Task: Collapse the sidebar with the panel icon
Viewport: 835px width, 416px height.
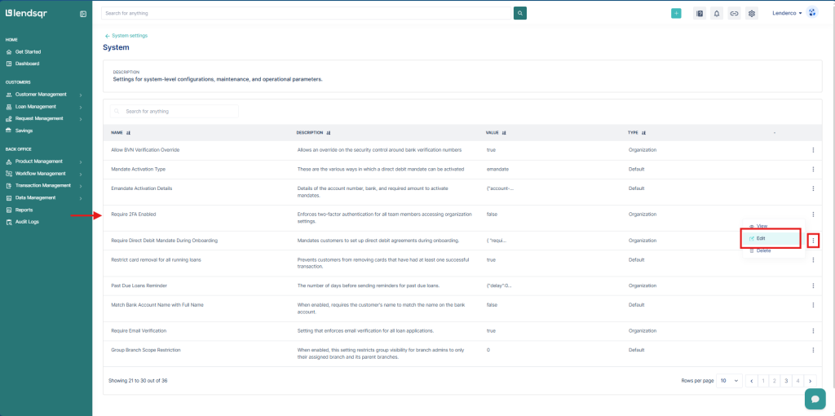Action: (83, 14)
